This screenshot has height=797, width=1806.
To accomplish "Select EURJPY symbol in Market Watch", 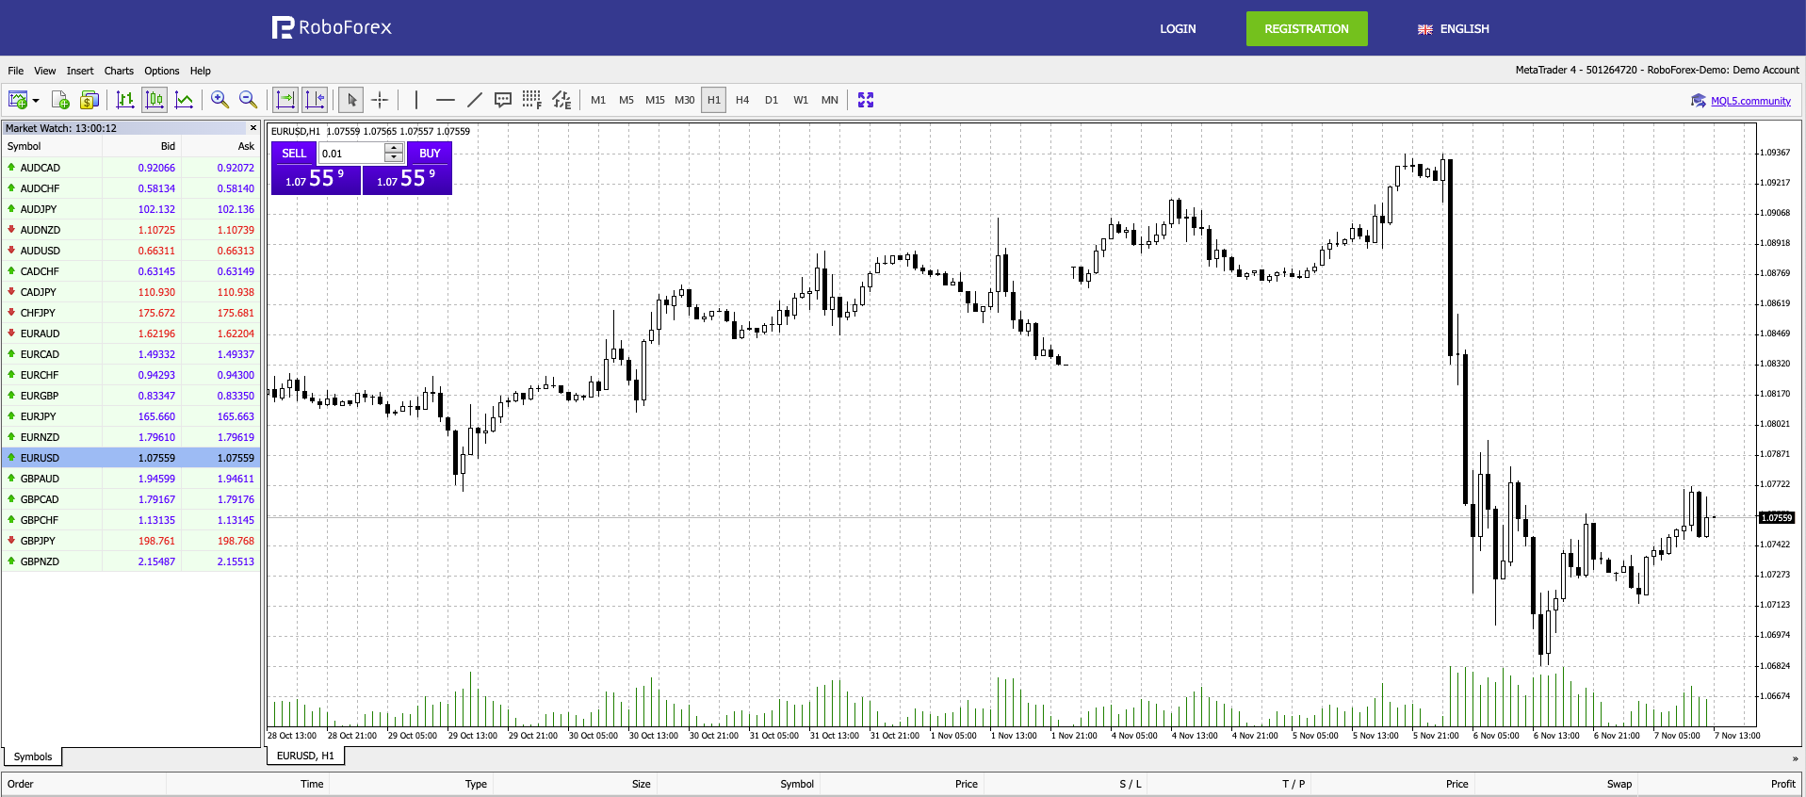I will tap(38, 416).
